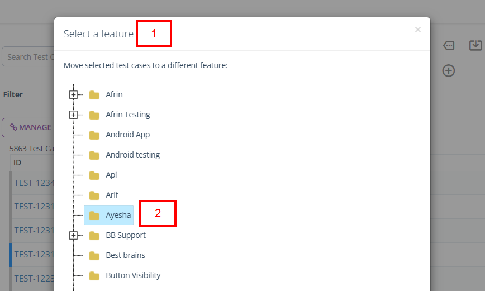485x291 pixels.
Task: Click the Manage button behind the dialog
Action: tap(29, 127)
